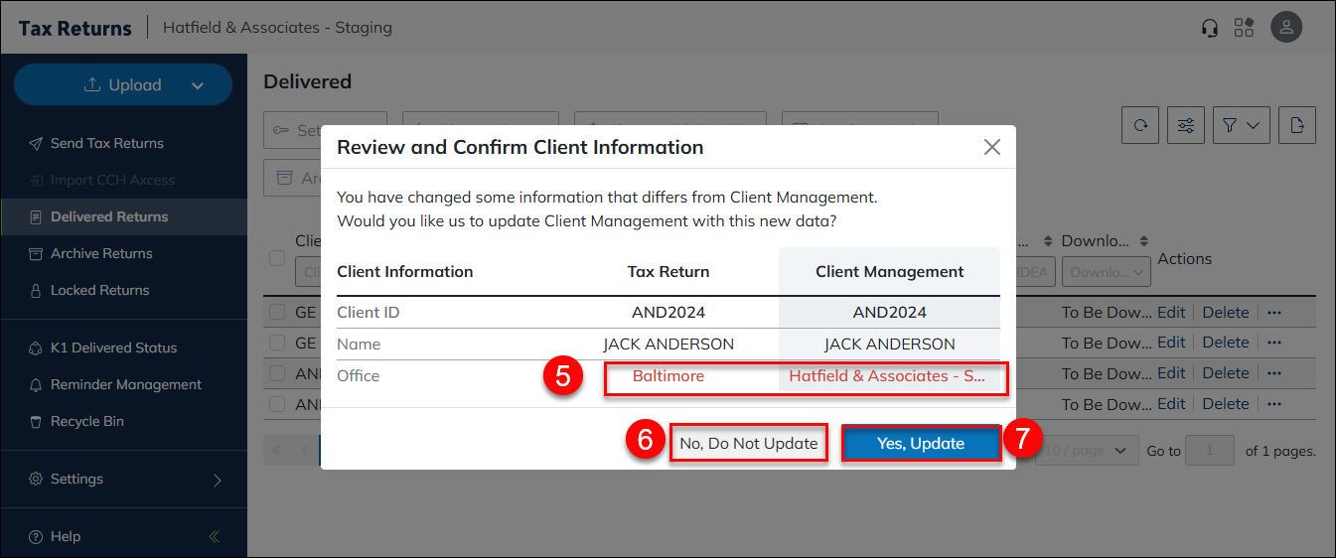
Task: Close the Review and Confirm dialog
Action: tap(991, 147)
